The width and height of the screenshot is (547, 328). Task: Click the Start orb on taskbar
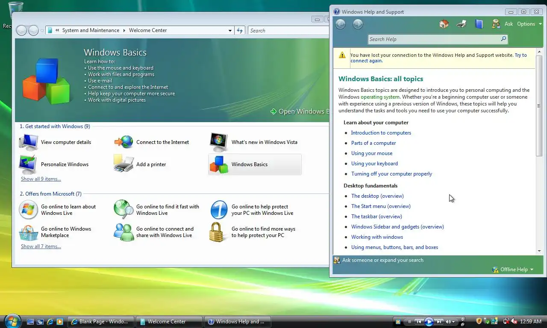coord(12,321)
